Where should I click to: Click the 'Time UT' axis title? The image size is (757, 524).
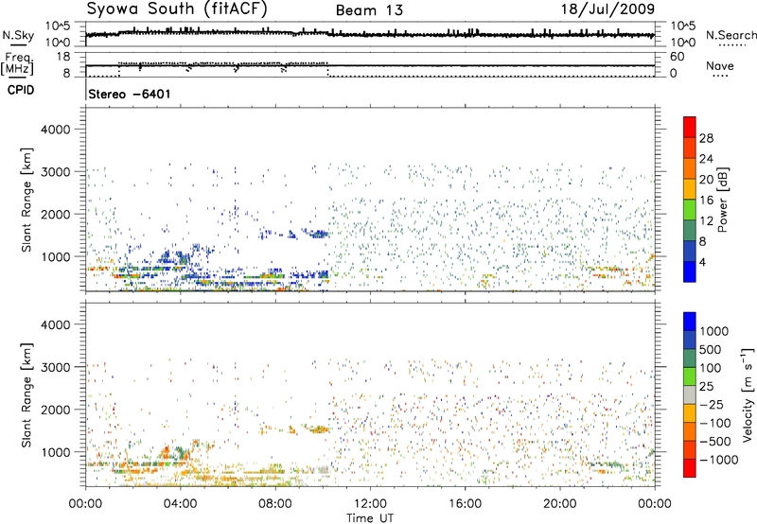(x=370, y=518)
